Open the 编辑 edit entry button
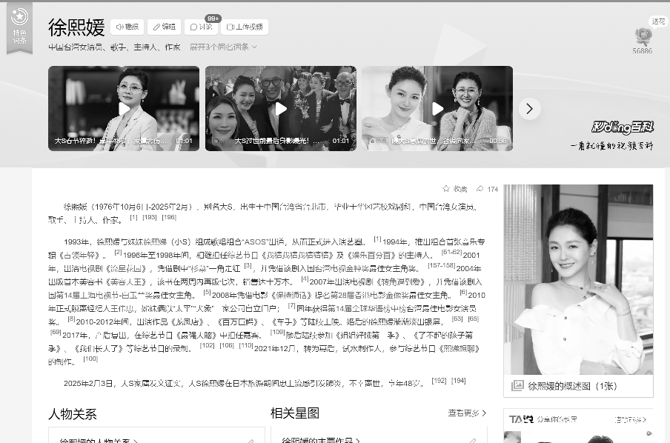670x443 pixels. point(164,27)
